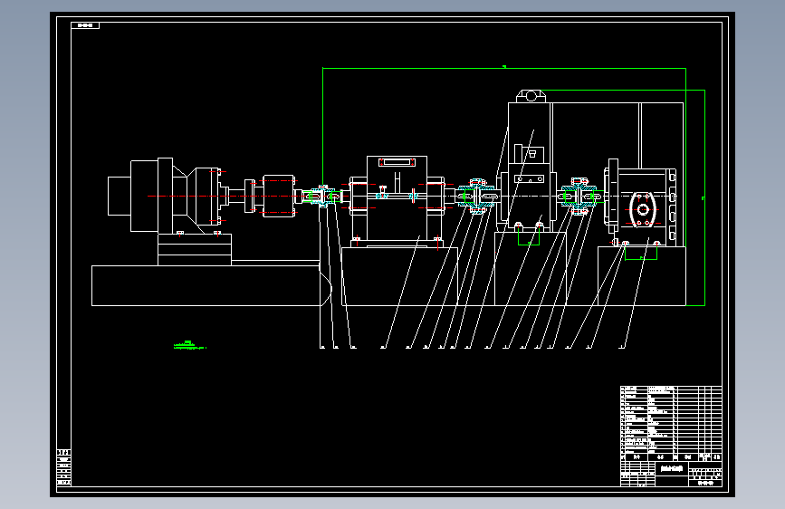This screenshot has height=509, width=785.
Task: Click the revision block on the left margin
Action: coord(63,467)
